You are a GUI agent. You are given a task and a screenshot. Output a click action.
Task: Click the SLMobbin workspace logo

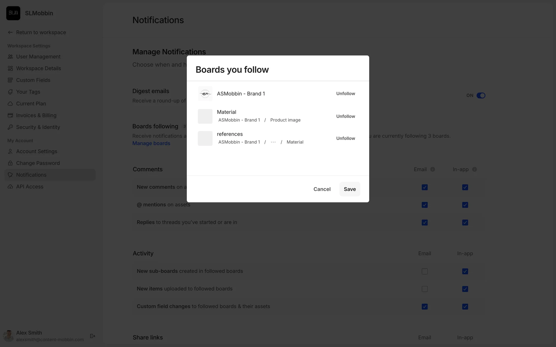click(x=13, y=13)
